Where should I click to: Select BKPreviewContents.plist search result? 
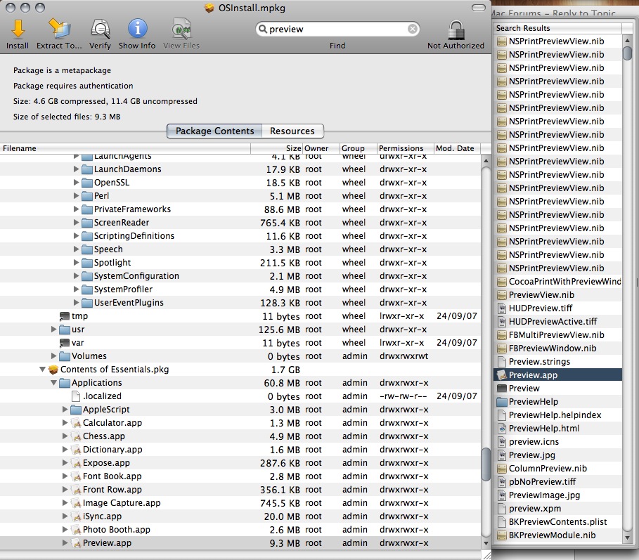(x=558, y=522)
